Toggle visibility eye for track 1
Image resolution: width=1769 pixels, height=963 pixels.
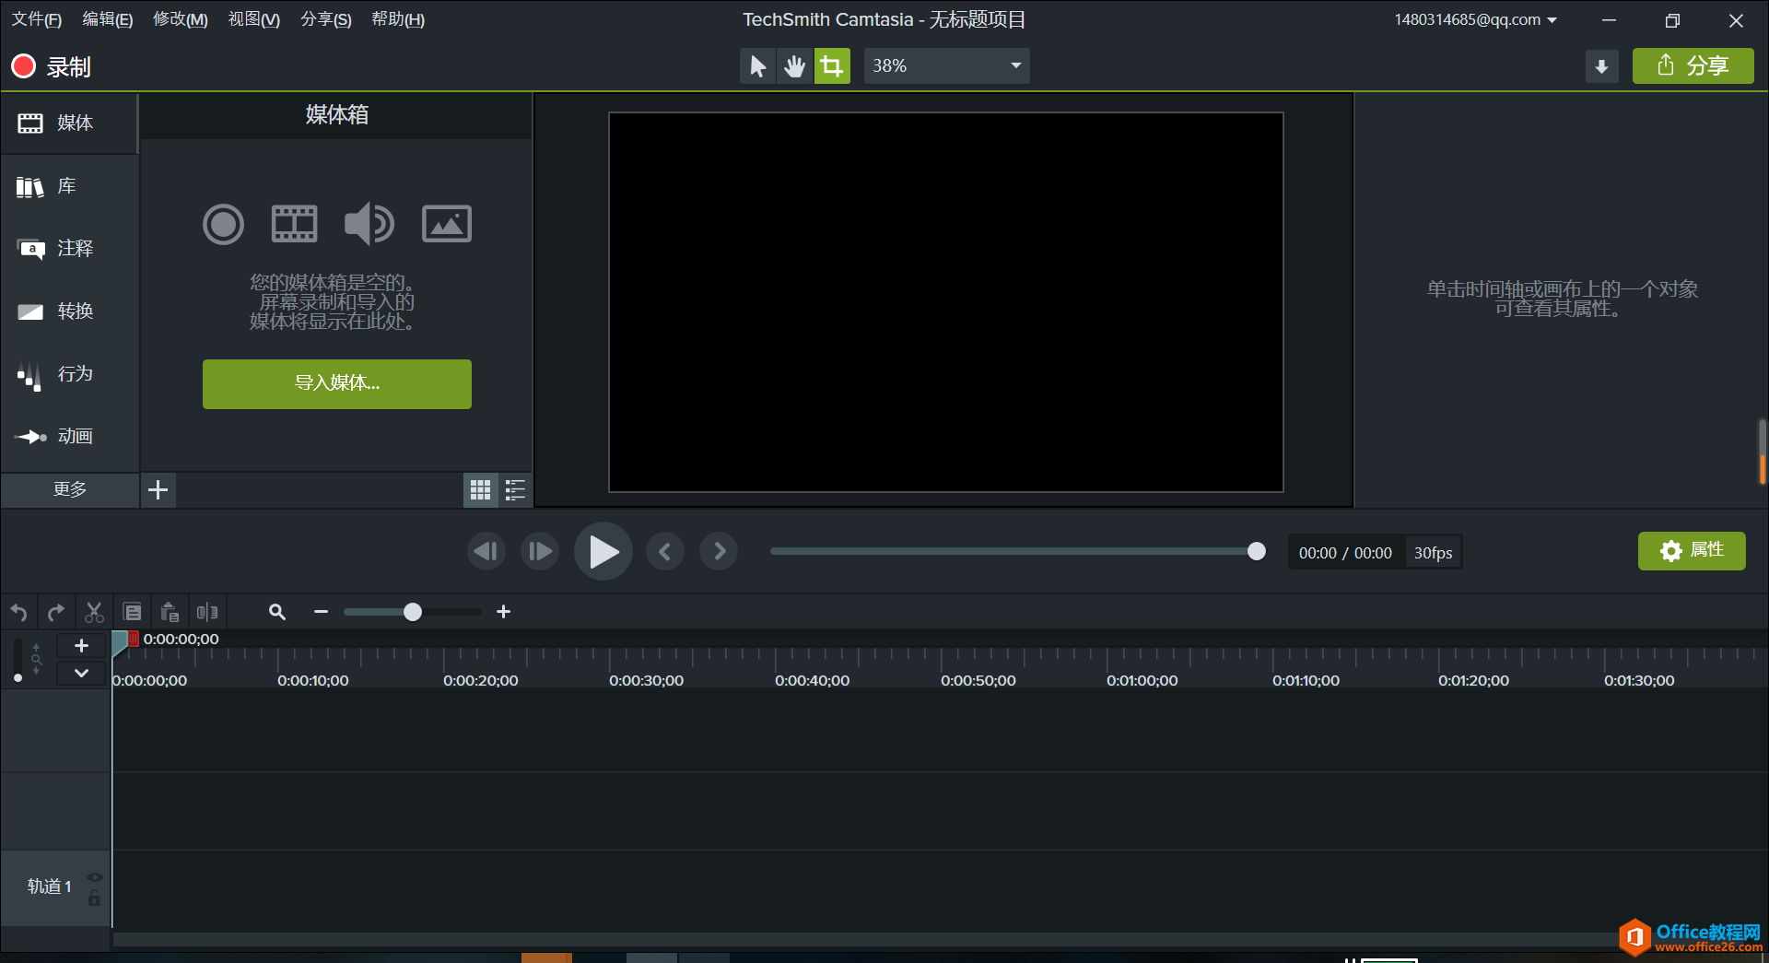94,876
